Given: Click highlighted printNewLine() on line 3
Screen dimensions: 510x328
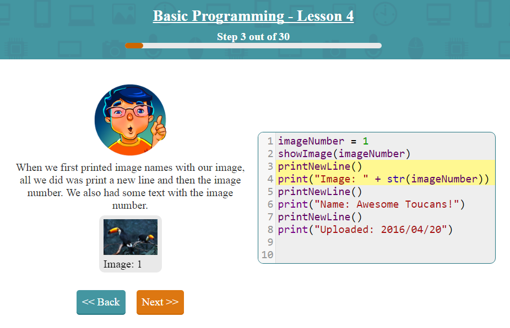Looking at the screenshot, I should (320, 166).
